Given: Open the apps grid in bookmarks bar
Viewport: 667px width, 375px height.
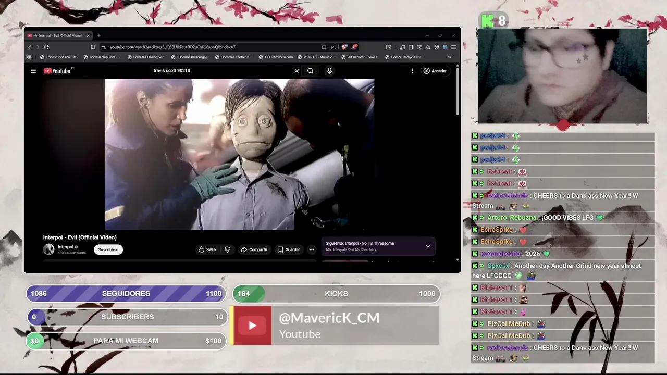Looking at the screenshot, I should click(x=29, y=57).
